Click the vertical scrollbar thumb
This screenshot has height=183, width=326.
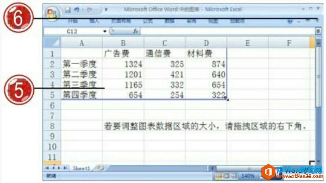click(318, 77)
